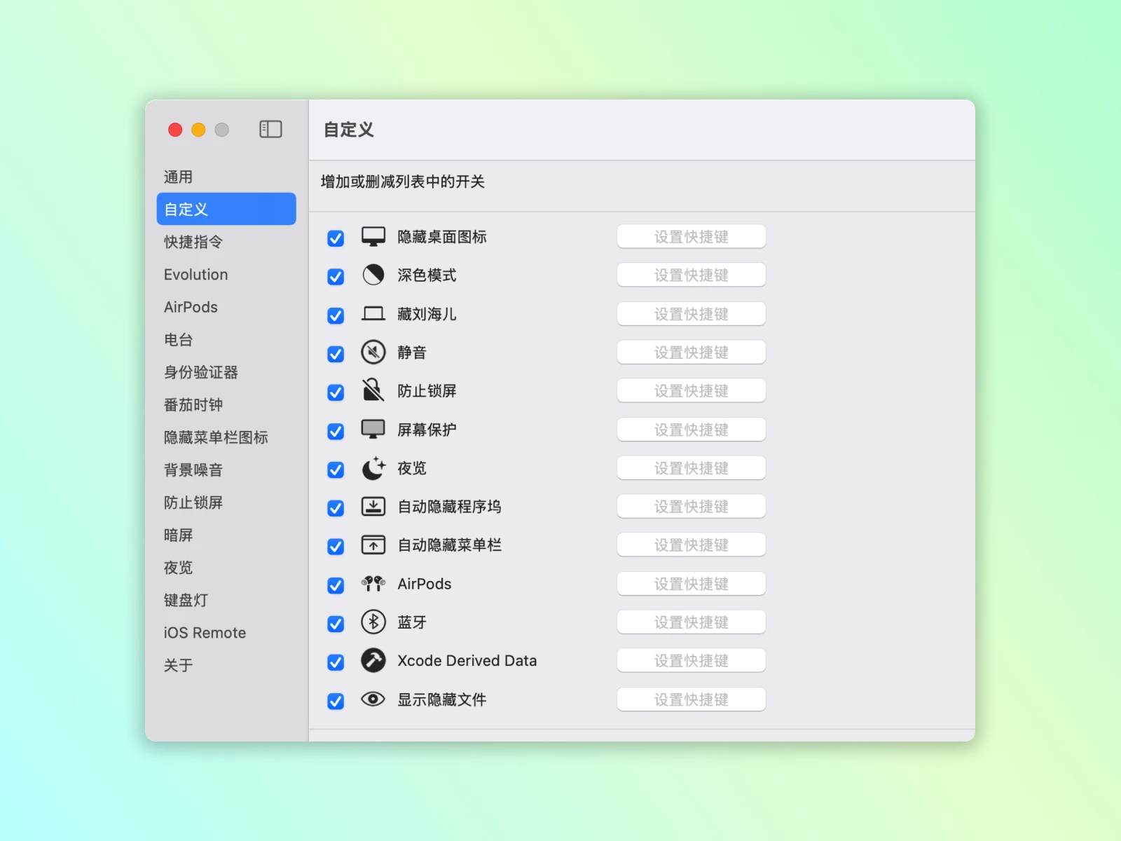Set shortcut for AirPods row
This screenshot has width=1121, height=841.
point(691,584)
